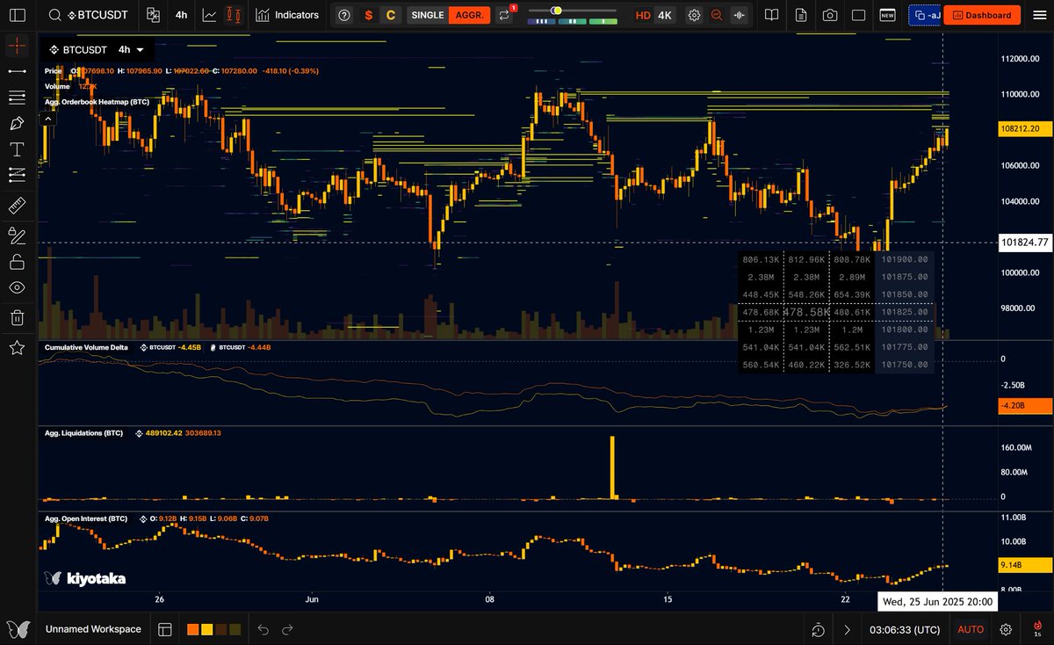Select the horizontal line drawing tool
This screenshot has height=645, width=1054.
17,70
